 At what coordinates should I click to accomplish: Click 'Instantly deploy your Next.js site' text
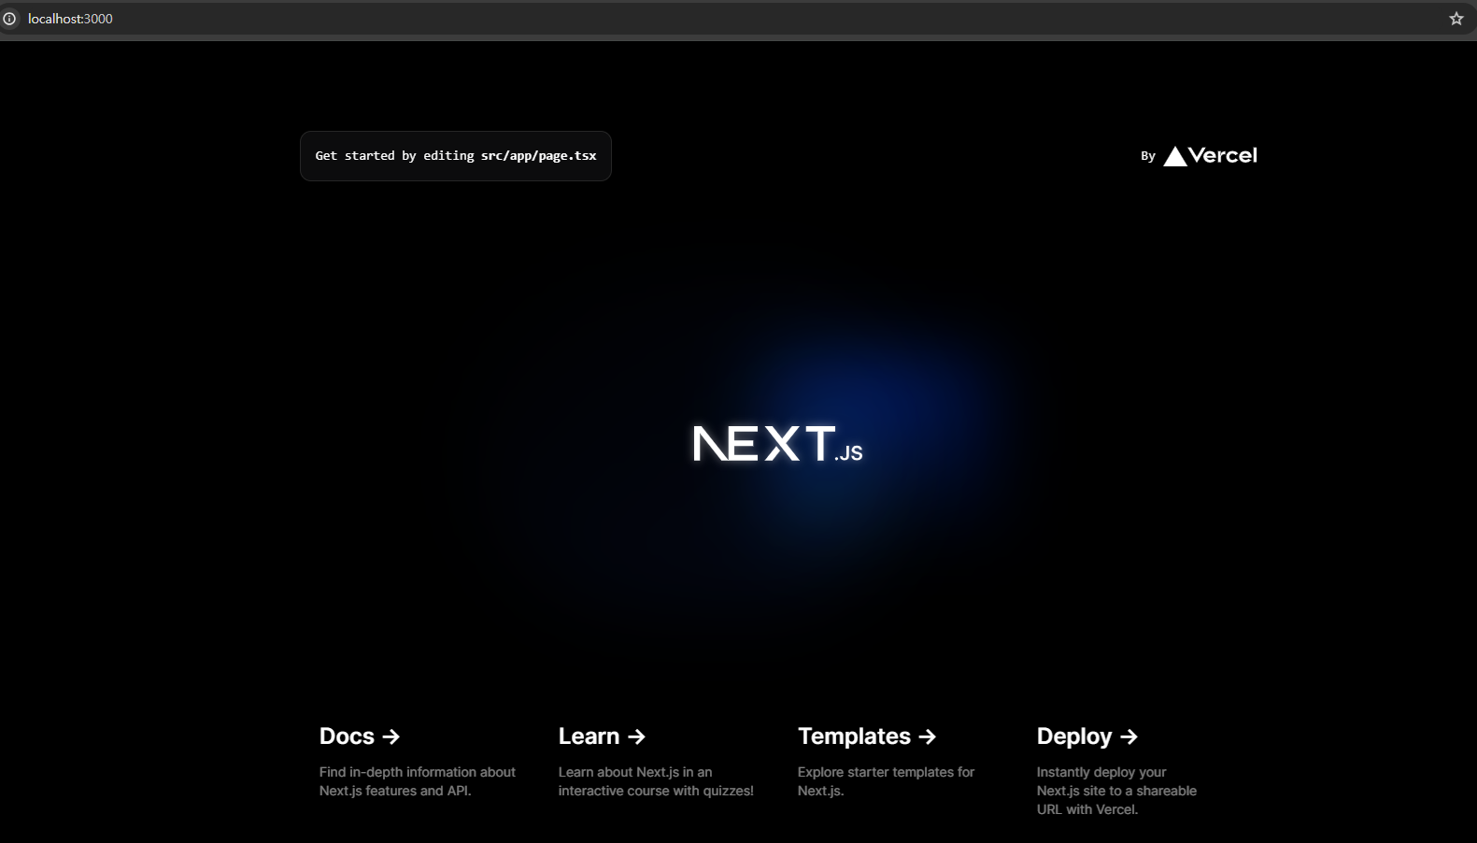(1116, 791)
